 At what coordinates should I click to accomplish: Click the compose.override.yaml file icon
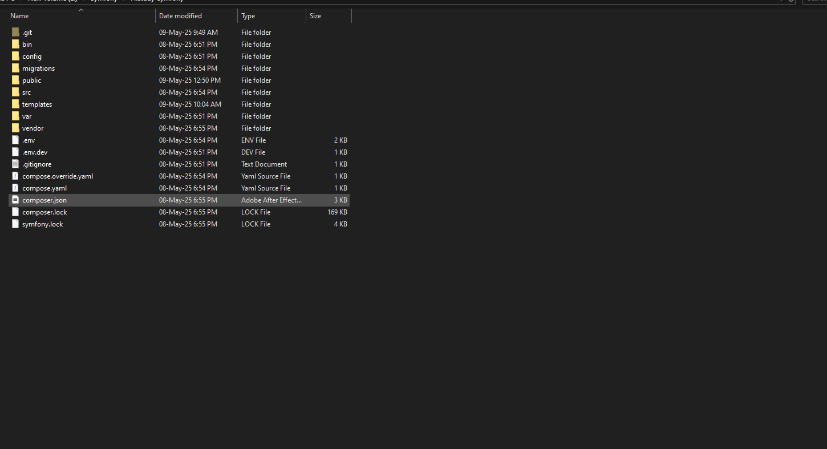[15, 176]
